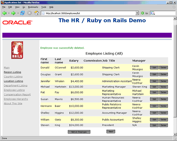
Task: Click the green Forward arrow icon
Action: (x=14, y=13)
